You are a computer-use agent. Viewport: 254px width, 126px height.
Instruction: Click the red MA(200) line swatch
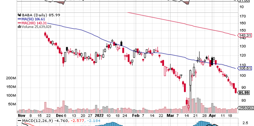pyautogui.click(x=20, y=23)
